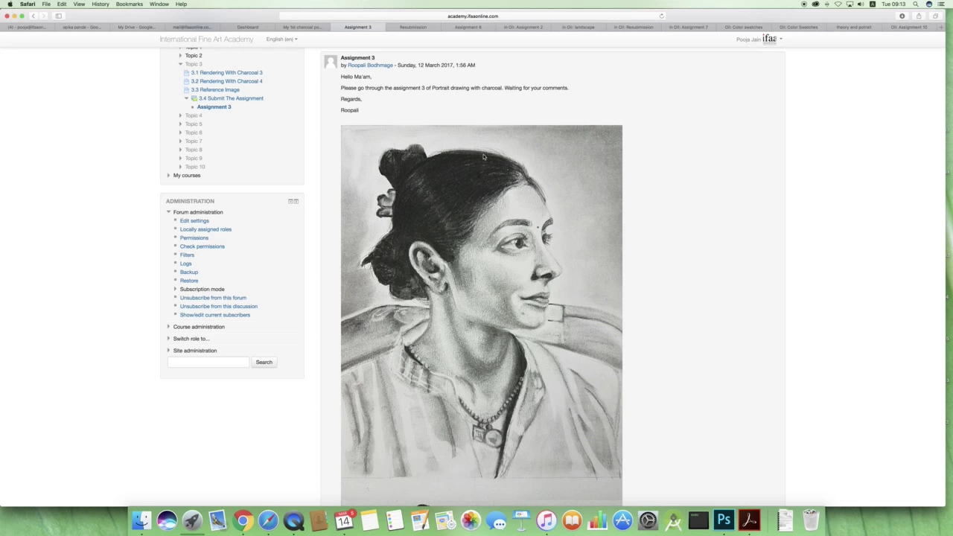Open iTunes from the dock
Viewport: 953px width, 536px height.
click(x=546, y=521)
